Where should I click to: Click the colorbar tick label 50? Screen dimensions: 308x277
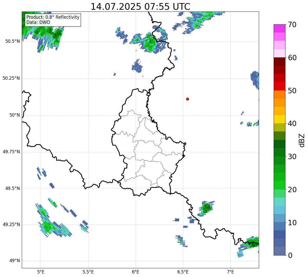click(292, 91)
